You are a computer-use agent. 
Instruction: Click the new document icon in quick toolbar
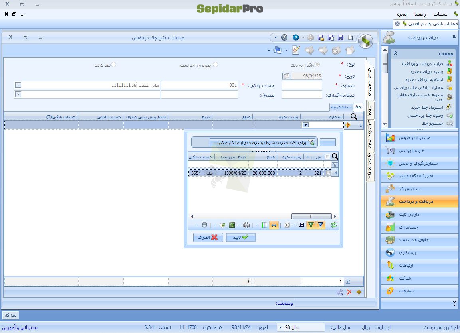click(350, 38)
